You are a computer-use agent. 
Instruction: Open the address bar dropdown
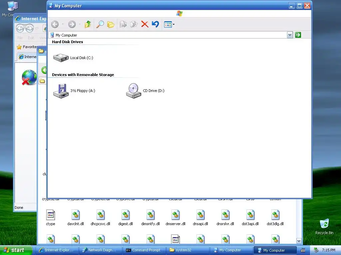[290, 35]
